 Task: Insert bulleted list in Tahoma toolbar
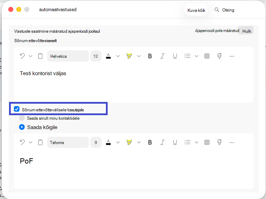tap(188, 142)
